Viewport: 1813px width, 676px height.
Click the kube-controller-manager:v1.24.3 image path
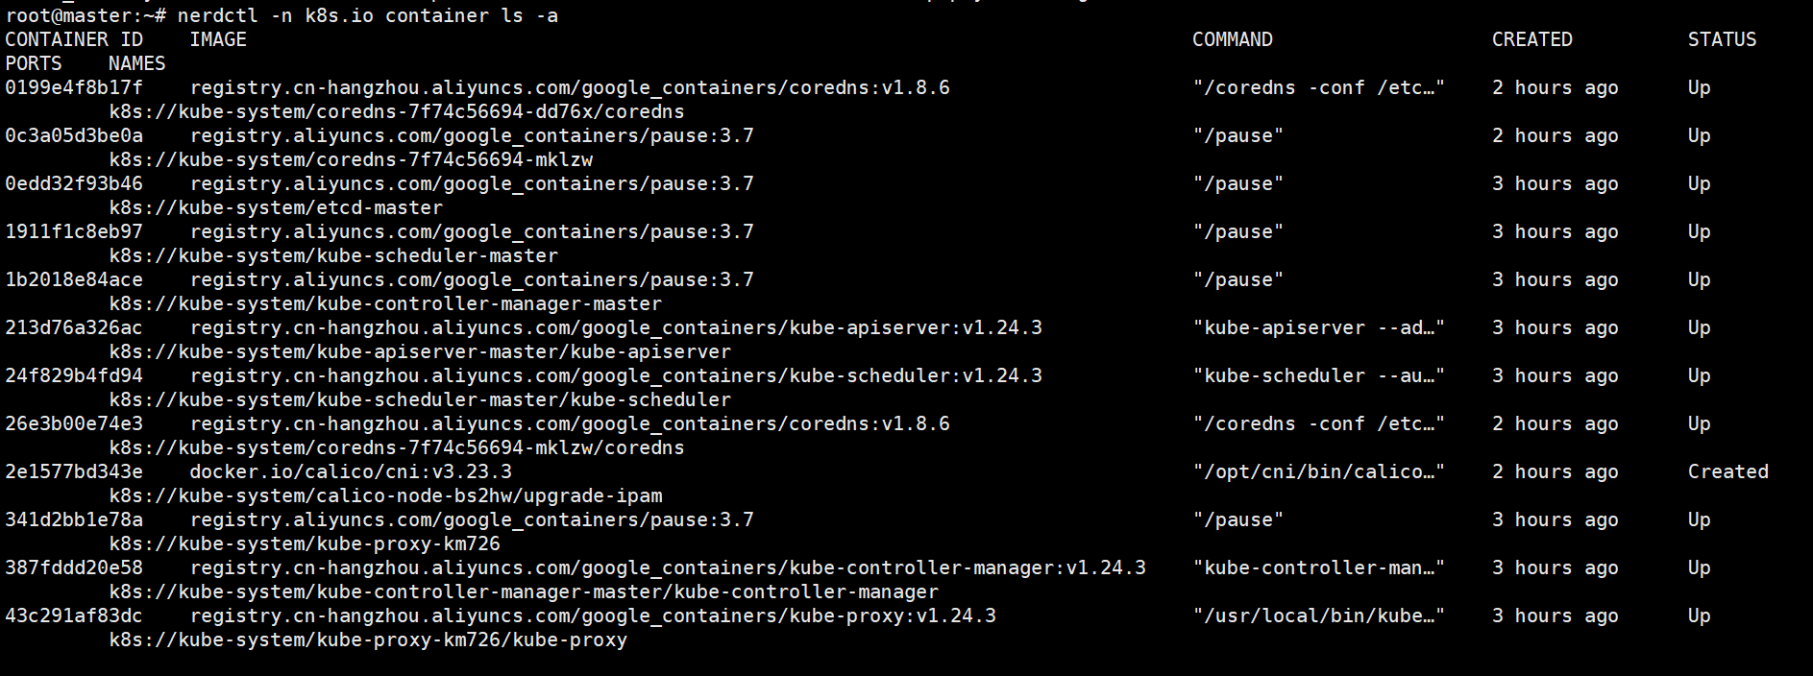coord(668,567)
